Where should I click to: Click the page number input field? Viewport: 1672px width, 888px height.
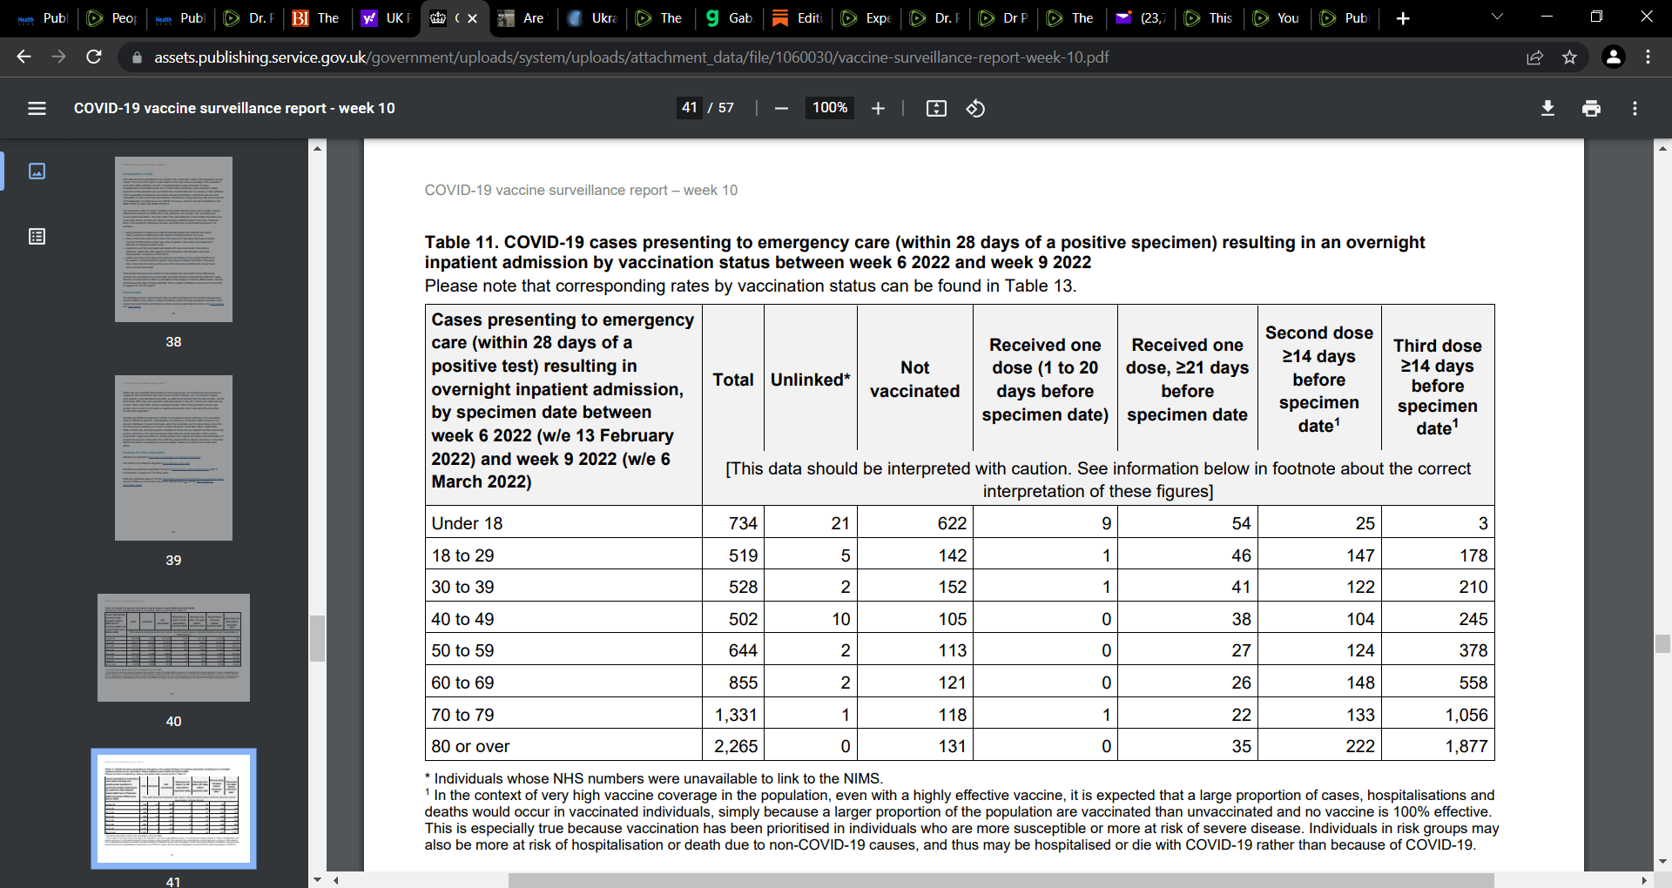click(690, 108)
